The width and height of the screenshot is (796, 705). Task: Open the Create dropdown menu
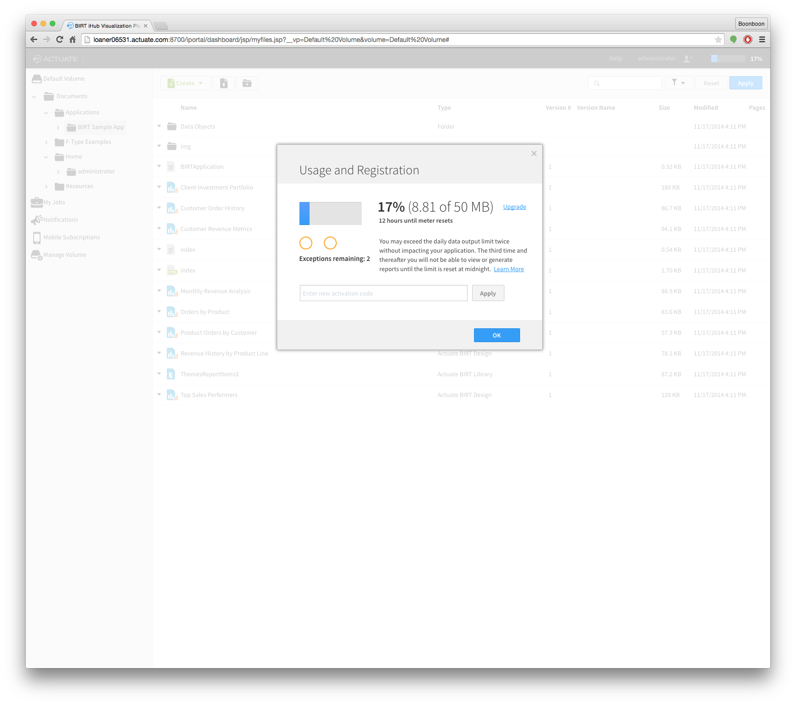pyautogui.click(x=185, y=83)
